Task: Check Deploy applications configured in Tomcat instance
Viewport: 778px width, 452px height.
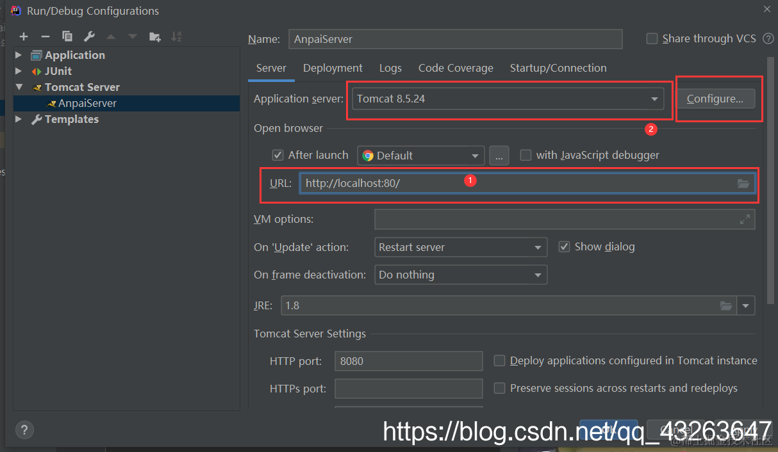Action: (x=499, y=360)
